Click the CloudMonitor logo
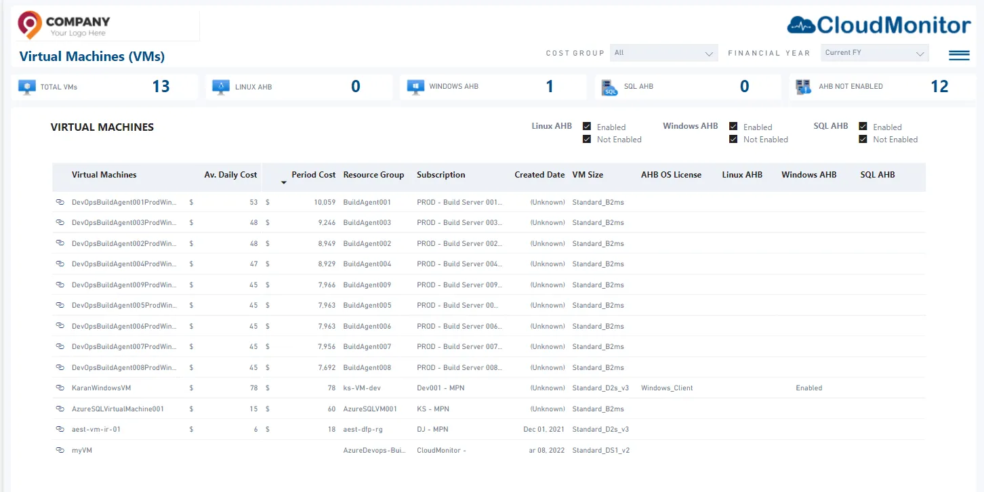The width and height of the screenshot is (984, 492). pos(879,26)
